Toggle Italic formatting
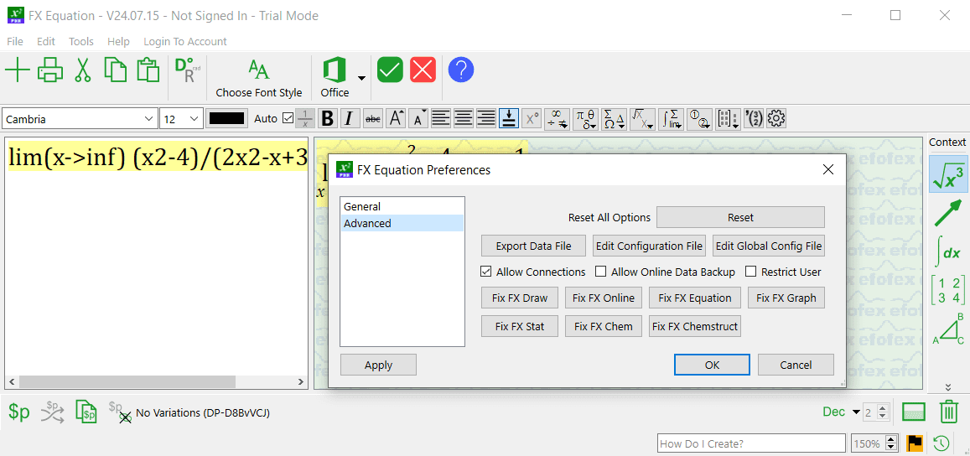The width and height of the screenshot is (970, 456). tap(350, 118)
